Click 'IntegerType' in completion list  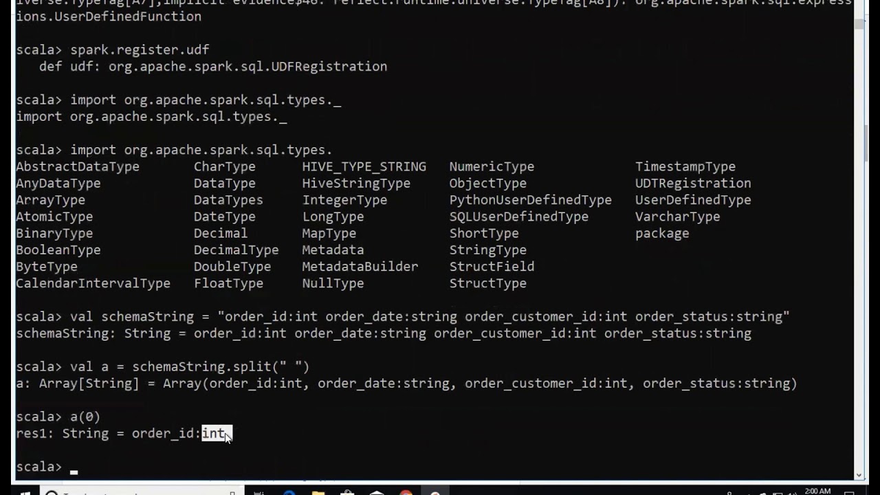[344, 200]
